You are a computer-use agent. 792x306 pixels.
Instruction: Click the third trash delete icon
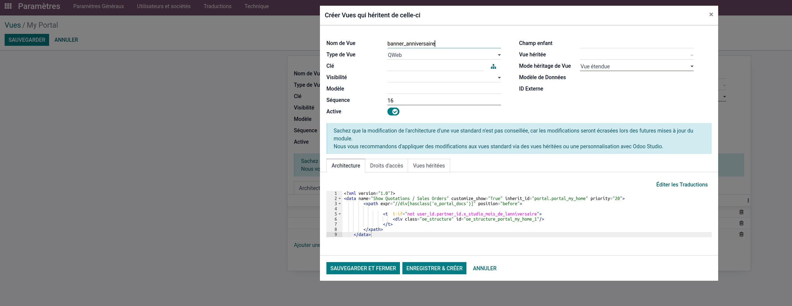tap(741, 234)
